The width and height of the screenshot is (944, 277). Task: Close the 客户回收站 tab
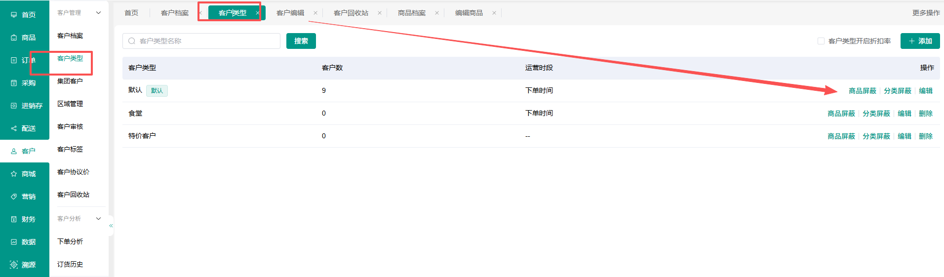coord(380,13)
